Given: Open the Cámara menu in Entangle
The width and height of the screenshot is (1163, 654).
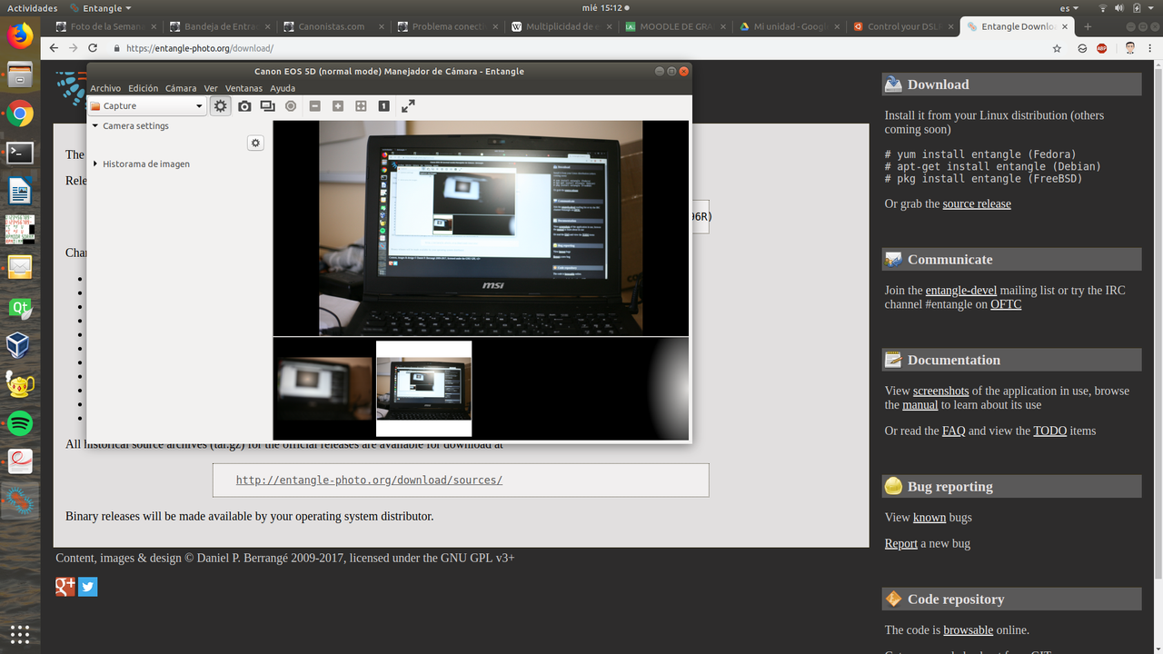Looking at the screenshot, I should [181, 88].
